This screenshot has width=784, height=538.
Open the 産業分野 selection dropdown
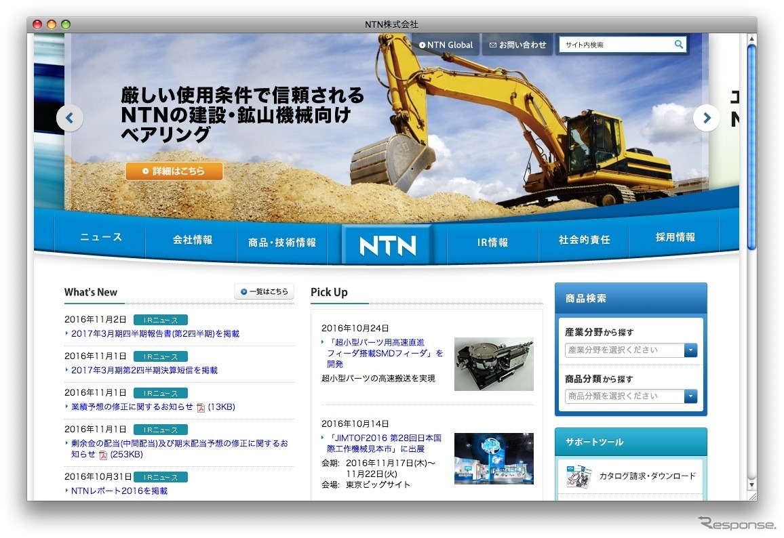tap(690, 350)
